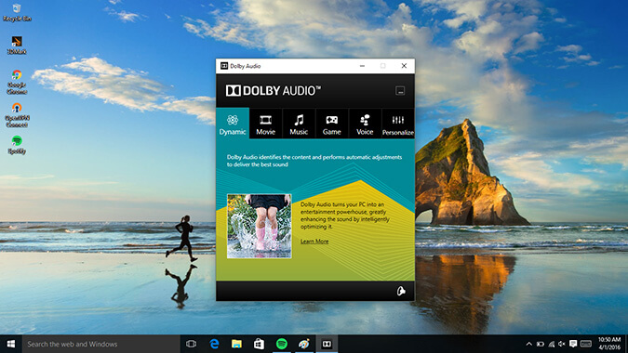
Task: Switch to the Game profile tab
Action: point(331,124)
